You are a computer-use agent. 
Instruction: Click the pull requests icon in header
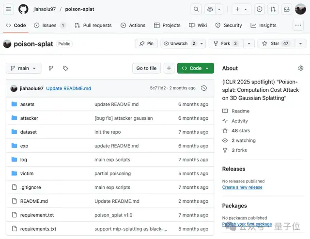tap(273, 9)
